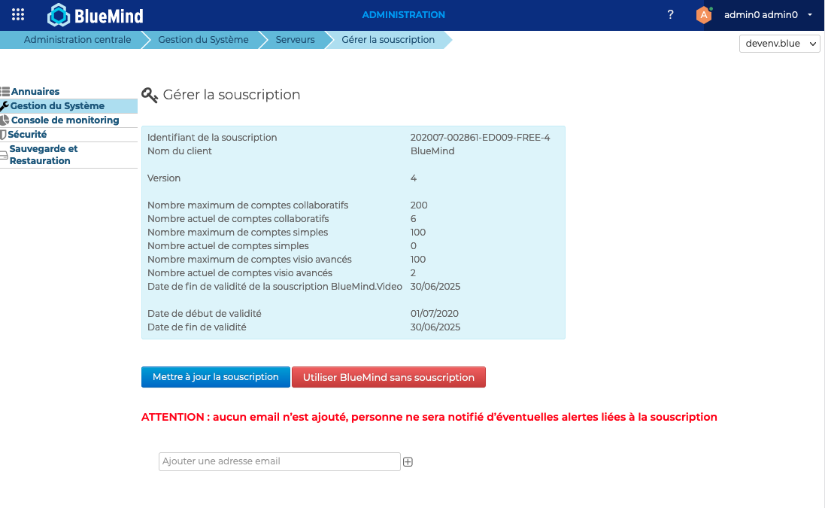
Task: Open the devenv.blue domain selector
Action: click(779, 44)
